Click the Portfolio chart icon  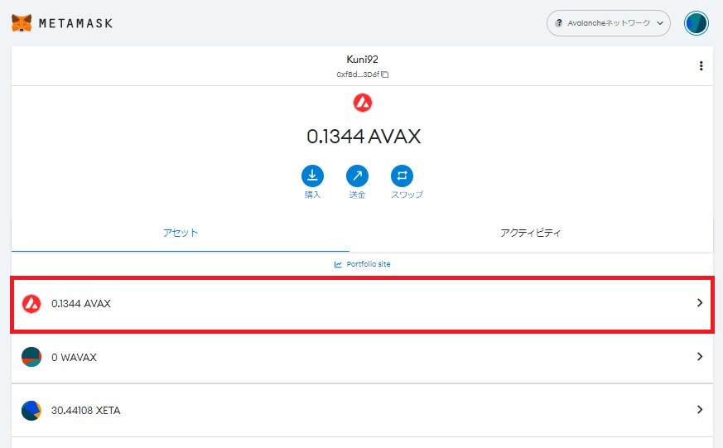coord(338,264)
